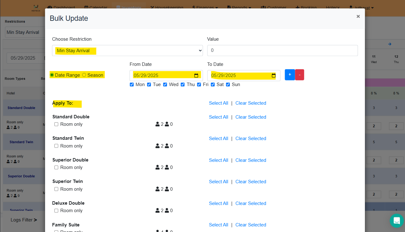Screen dimensions: 405x232
Task: Close the Bulk Update dialog with X
Action: click(x=358, y=16)
